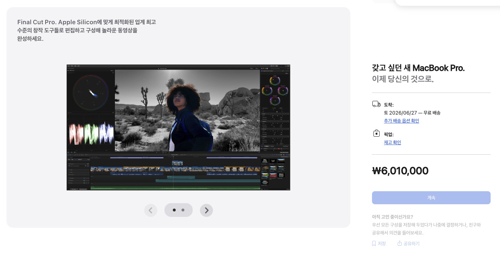
Task: Save the configuration with 저장
Action: 379,244
